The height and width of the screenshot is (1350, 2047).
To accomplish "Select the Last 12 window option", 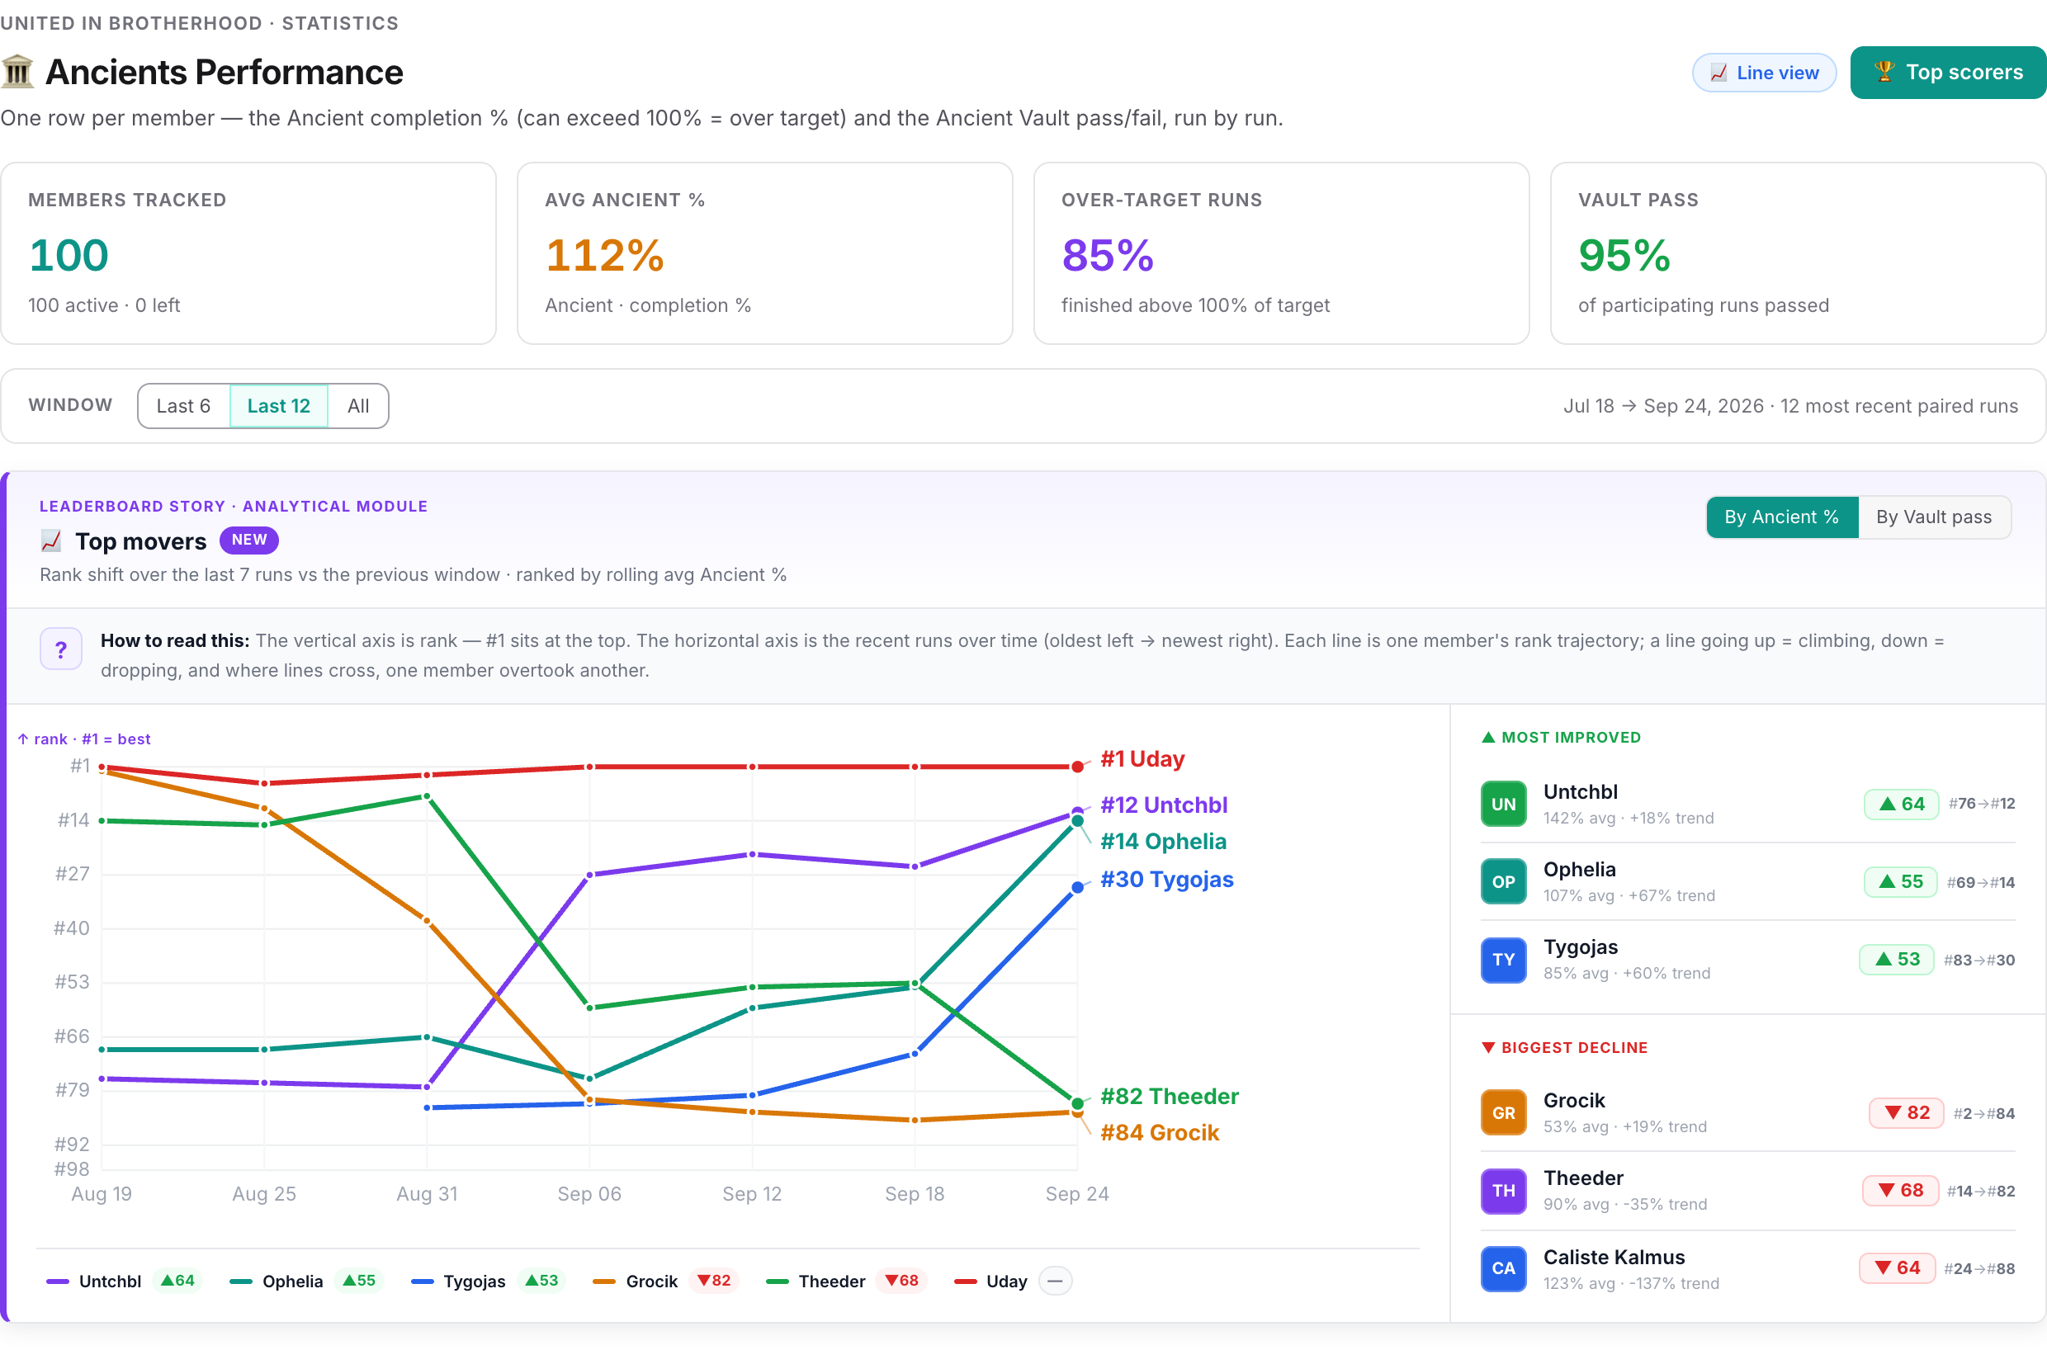I will click(x=278, y=405).
